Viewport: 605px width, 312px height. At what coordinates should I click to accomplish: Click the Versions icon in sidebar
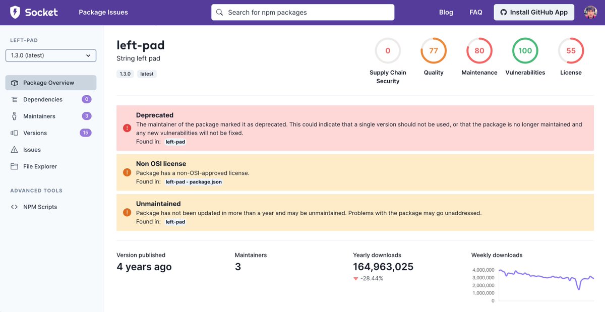click(x=14, y=133)
